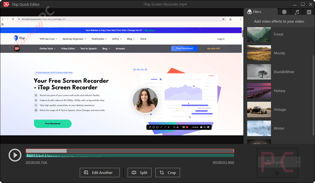Open the music note audio tab

pos(297,12)
